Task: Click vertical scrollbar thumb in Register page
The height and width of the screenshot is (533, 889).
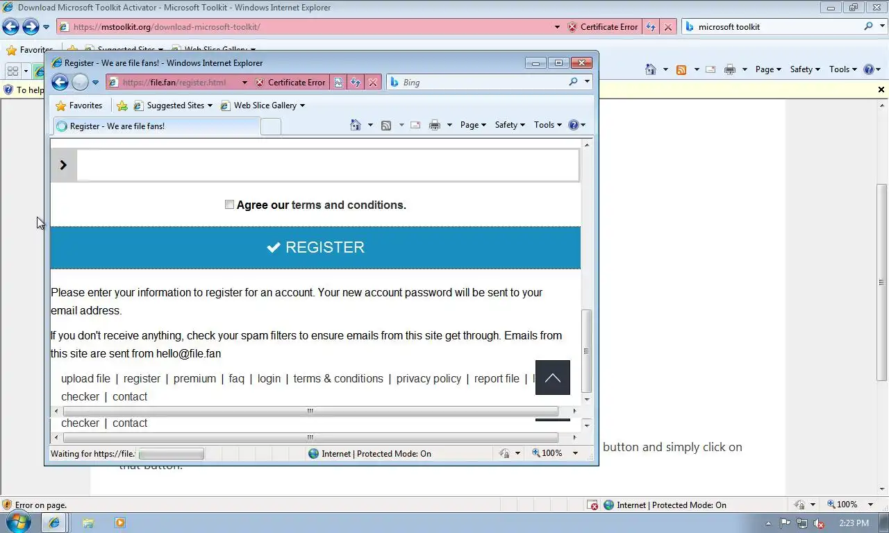Action: coord(587,351)
